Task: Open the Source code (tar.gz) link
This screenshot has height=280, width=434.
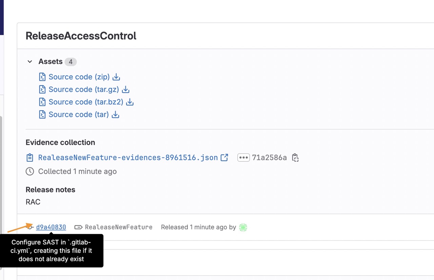Action: [x=84, y=89]
